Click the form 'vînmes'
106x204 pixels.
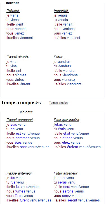pos(21,75)
